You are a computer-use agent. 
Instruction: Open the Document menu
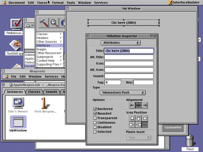coord(17,3)
